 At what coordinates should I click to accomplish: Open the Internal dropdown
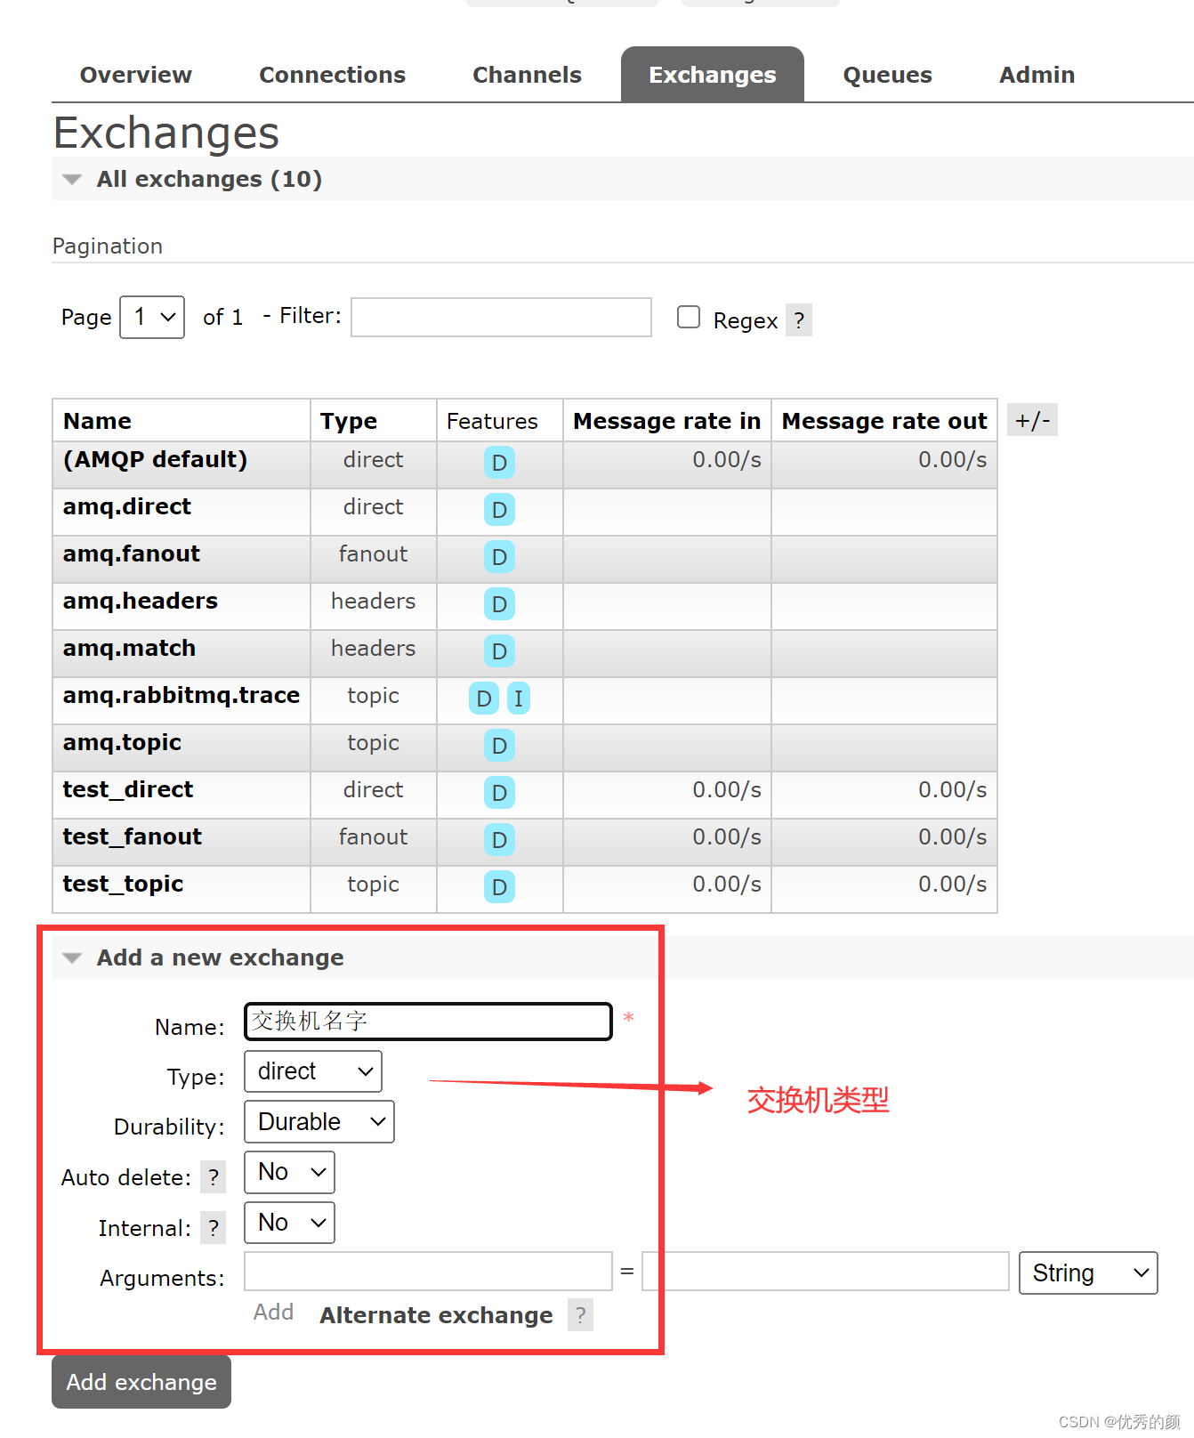(x=290, y=1223)
